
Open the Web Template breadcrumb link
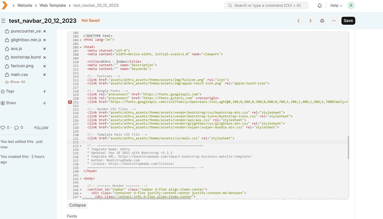[x=52, y=5]
